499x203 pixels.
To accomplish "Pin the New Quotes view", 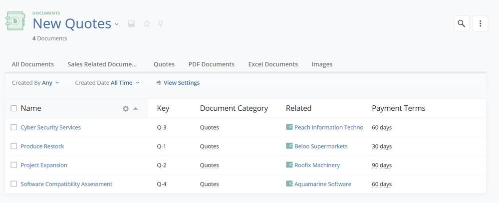I will (x=161, y=23).
